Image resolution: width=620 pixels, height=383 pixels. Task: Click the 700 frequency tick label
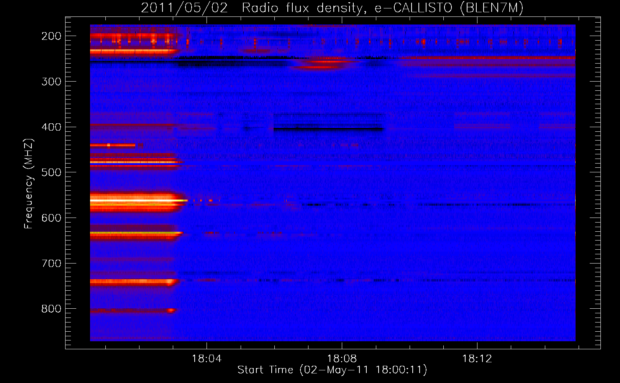click(x=51, y=264)
